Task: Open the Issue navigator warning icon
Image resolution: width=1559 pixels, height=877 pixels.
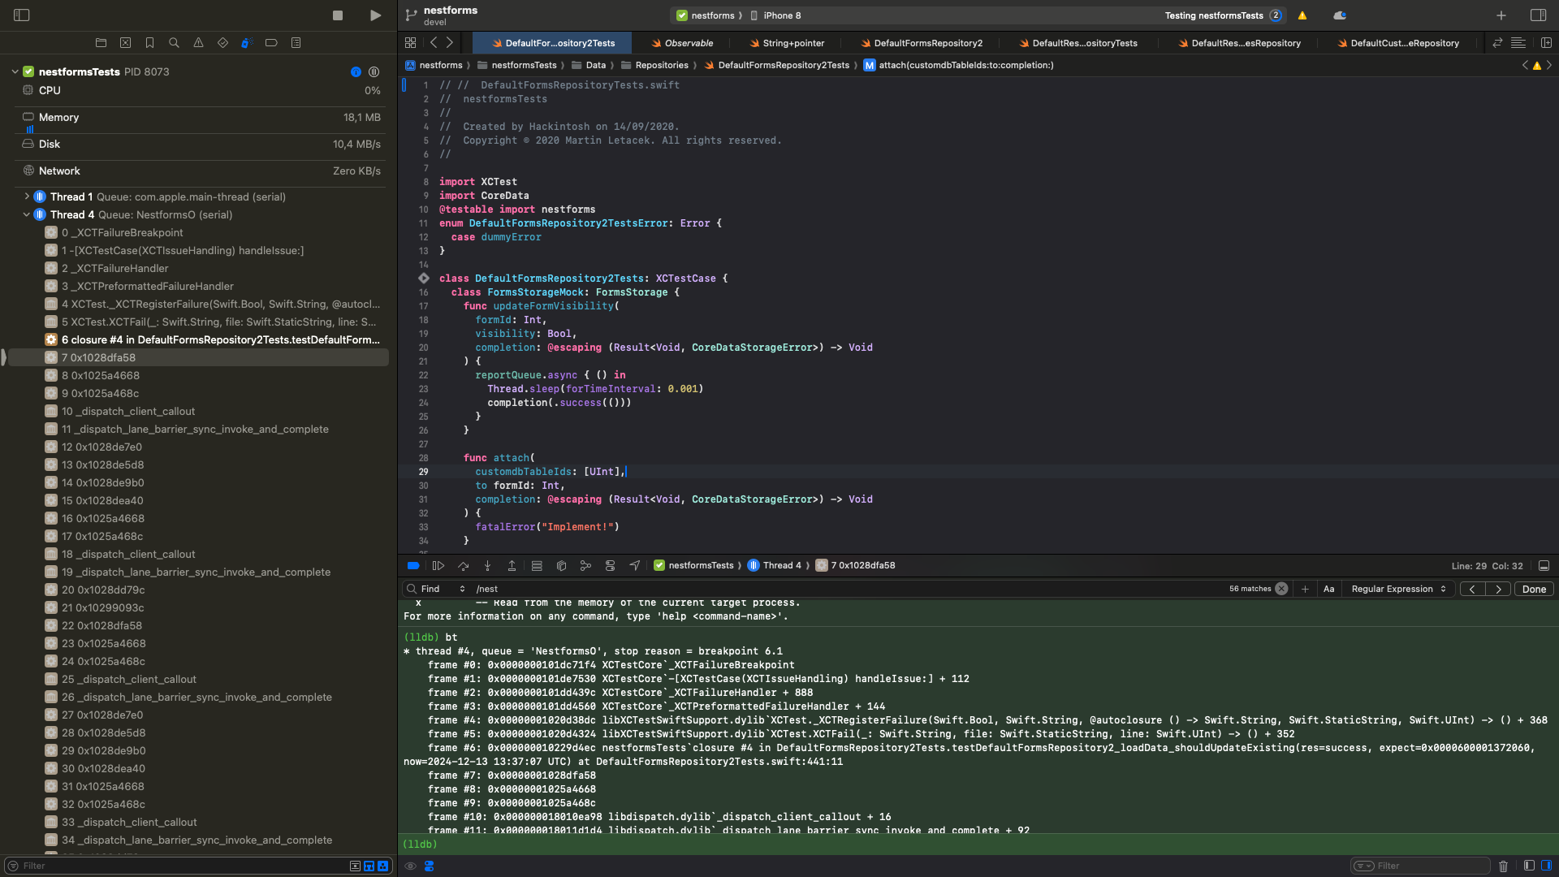Action: pyautogui.click(x=198, y=43)
